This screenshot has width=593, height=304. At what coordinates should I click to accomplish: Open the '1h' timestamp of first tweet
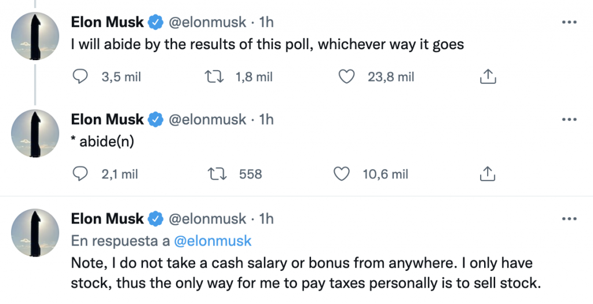(266, 22)
